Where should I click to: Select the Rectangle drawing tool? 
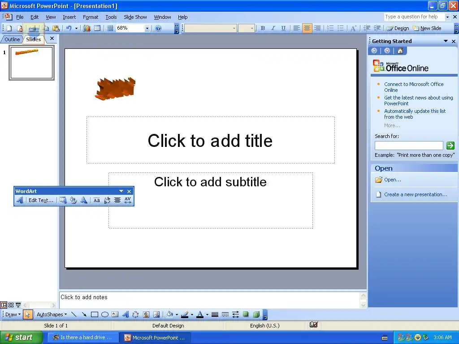pyautogui.click(x=94, y=314)
